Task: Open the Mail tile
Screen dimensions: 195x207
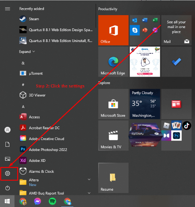Action: (x=176, y=30)
